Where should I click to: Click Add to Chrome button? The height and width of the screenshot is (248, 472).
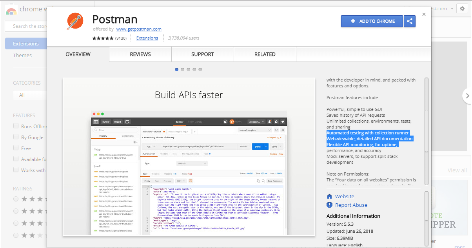372,21
